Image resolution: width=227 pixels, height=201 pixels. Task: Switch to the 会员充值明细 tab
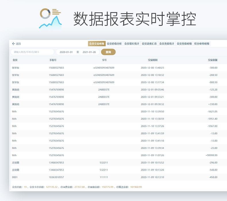(184, 44)
